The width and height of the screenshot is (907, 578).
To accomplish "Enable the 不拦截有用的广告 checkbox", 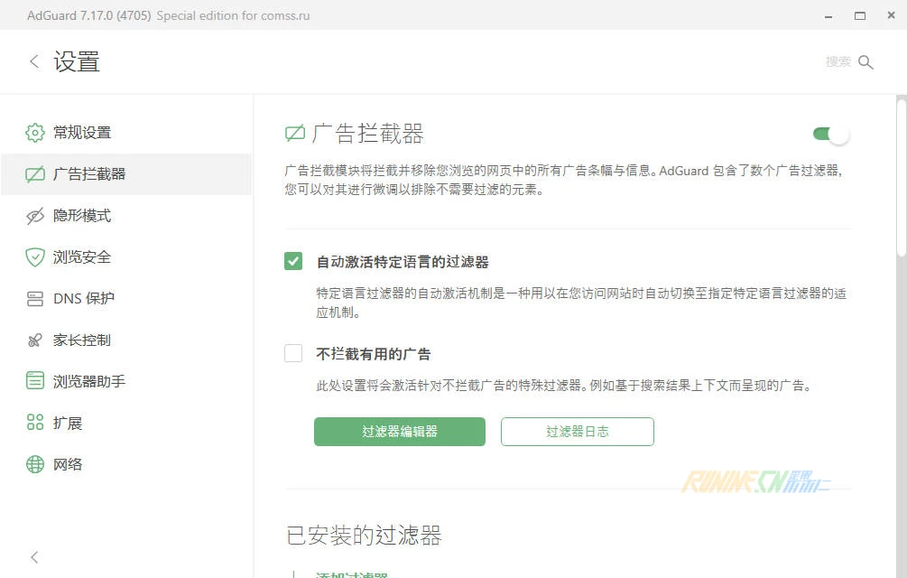I will [x=293, y=353].
